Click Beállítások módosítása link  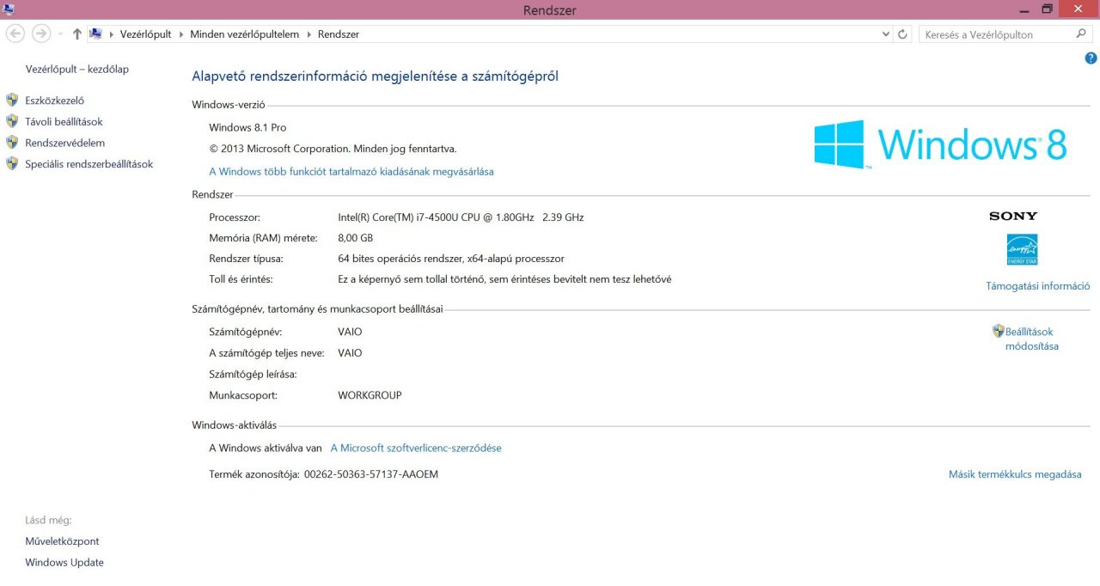(x=1032, y=339)
